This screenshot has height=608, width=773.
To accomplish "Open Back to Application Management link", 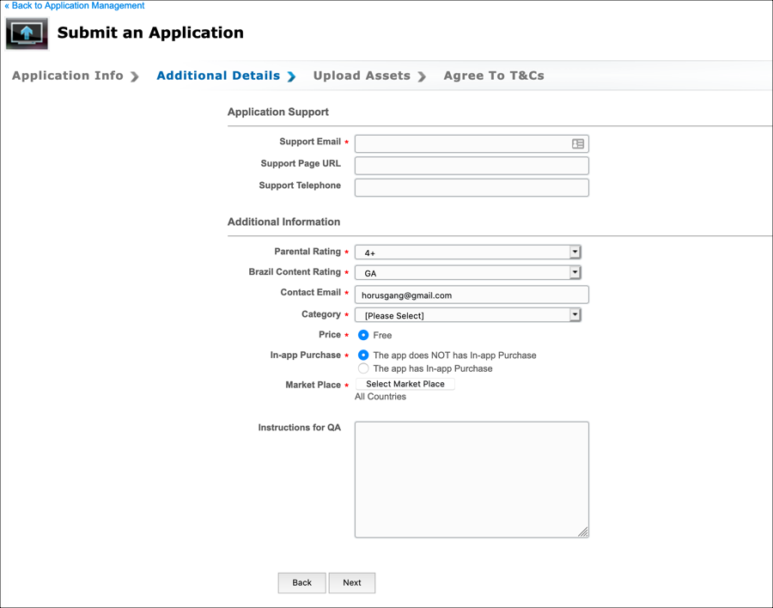I will tap(75, 6).
